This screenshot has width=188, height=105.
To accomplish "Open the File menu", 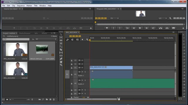I will point(4,6).
